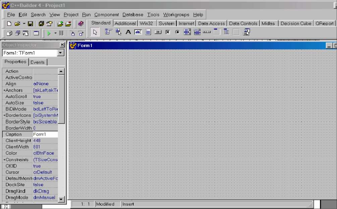Click the DragKind value dkDrag
Viewport: 337px width, 209px height.
(41, 191)
